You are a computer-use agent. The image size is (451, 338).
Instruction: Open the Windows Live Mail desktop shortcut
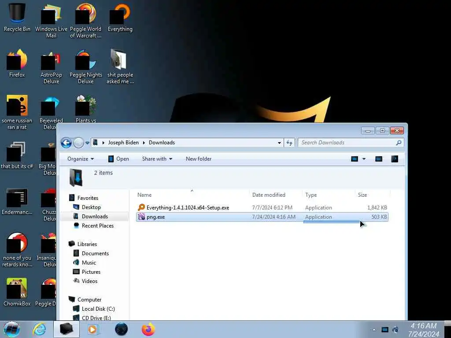point(51,21)
